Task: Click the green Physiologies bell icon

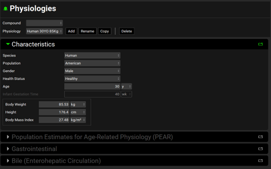Action: 5,9
